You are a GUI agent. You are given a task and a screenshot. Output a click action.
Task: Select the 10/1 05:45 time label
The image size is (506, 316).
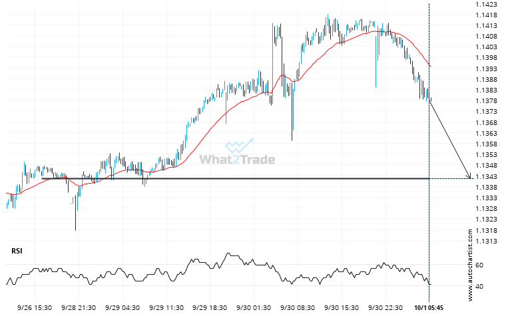[x=429, y=307]
